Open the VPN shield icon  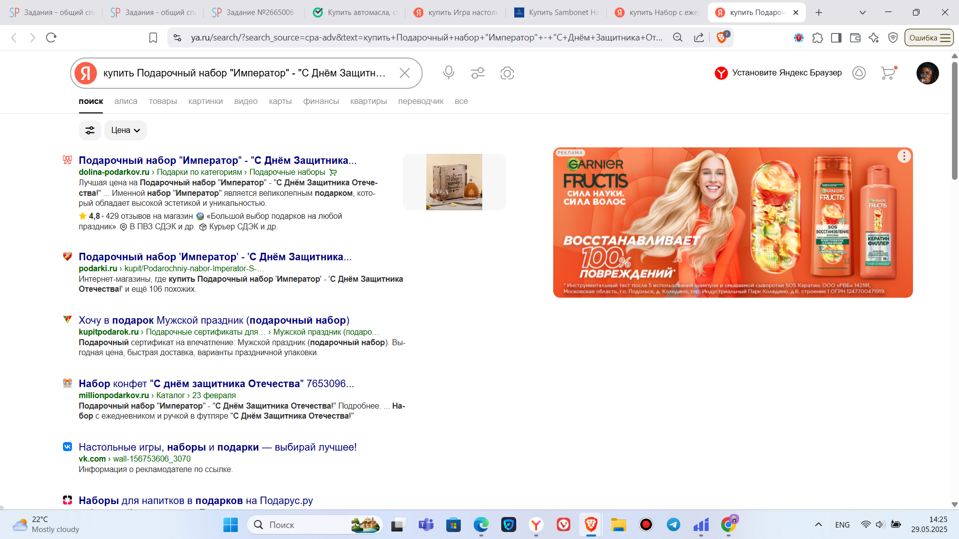click(893, 37)
